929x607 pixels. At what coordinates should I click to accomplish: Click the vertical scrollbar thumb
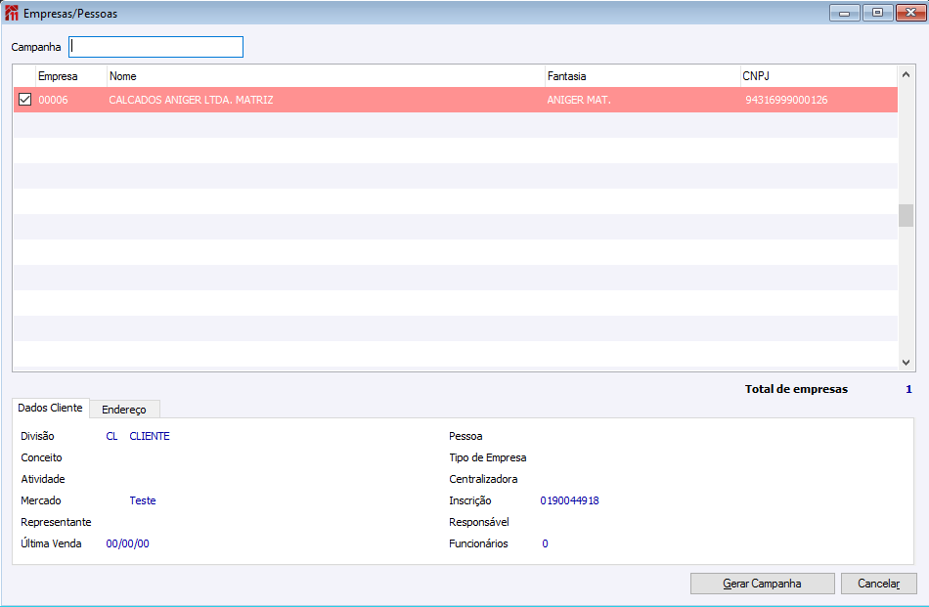(x=906, y=216)
